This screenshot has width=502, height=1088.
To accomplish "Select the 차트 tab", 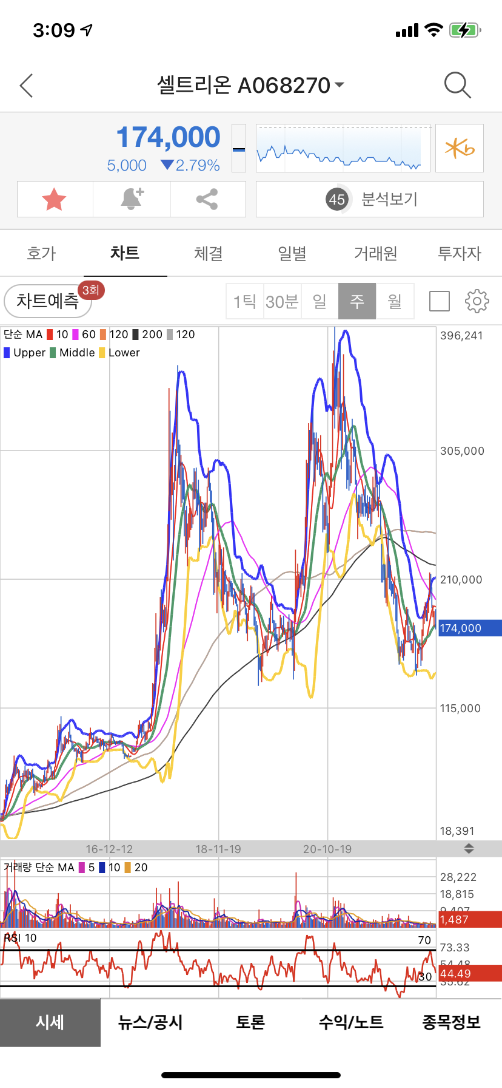I will [125, 253].
